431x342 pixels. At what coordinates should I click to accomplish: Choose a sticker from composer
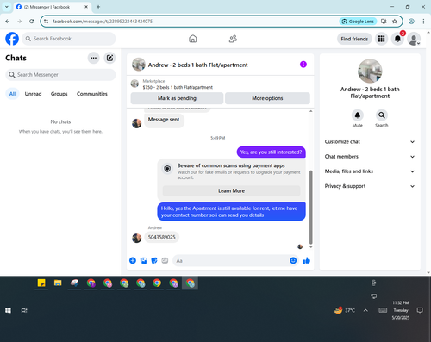(154, 260)
